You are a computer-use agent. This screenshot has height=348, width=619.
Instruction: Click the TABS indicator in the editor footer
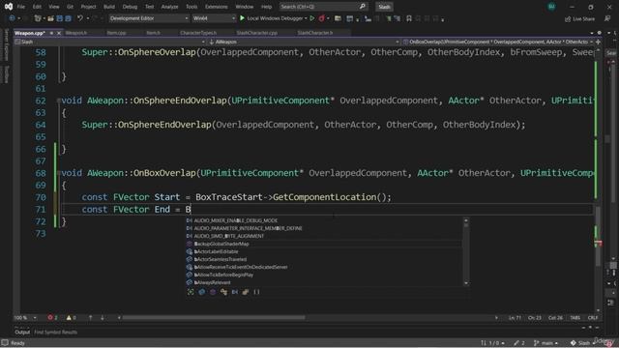[575, 318]
